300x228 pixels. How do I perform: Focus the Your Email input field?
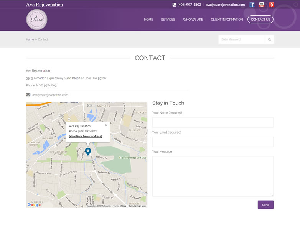click(213, 142)
